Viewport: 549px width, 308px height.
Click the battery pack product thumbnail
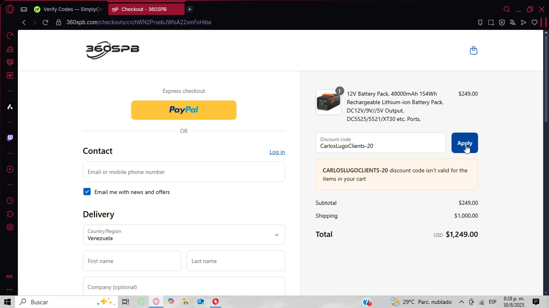(328, 102)
